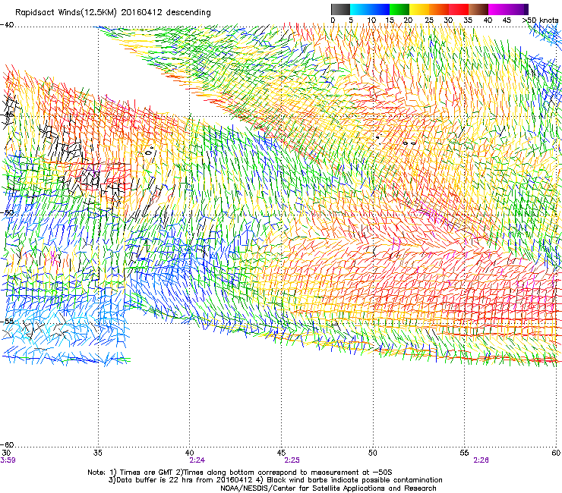Image resolution: width=562 pixels, height=493 pixels.
Task: Click the '30' longitude axis label
Action: coord(6,453)
